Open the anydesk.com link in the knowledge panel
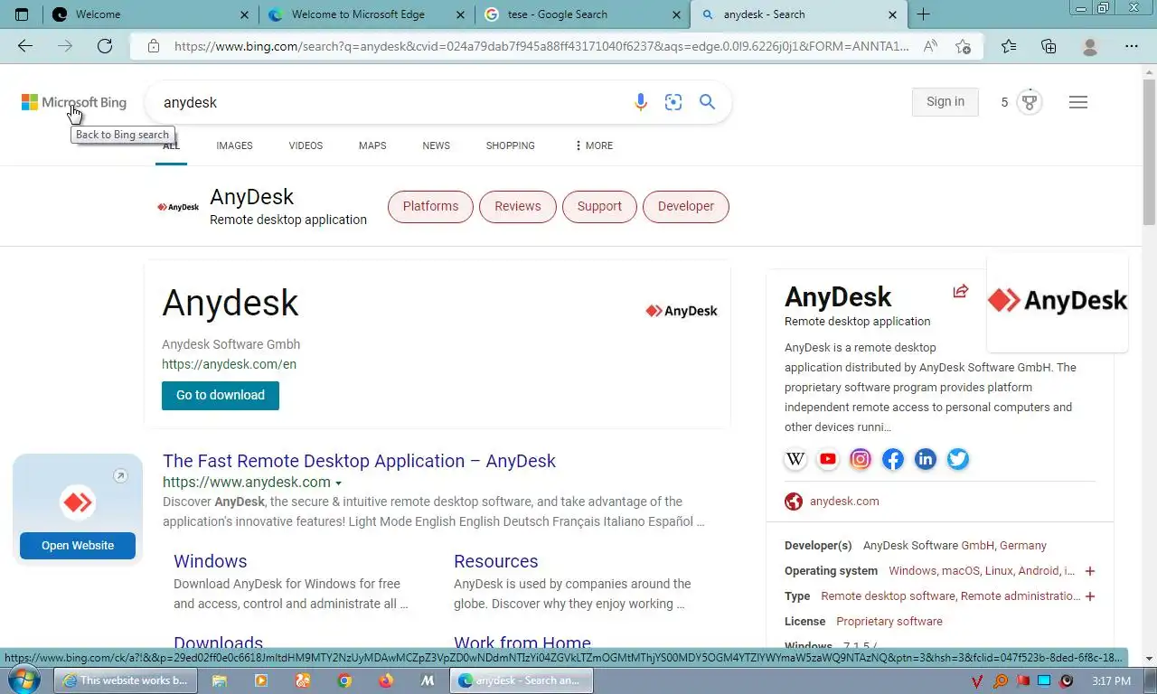 pyautogui.click(x=844, y=502)
